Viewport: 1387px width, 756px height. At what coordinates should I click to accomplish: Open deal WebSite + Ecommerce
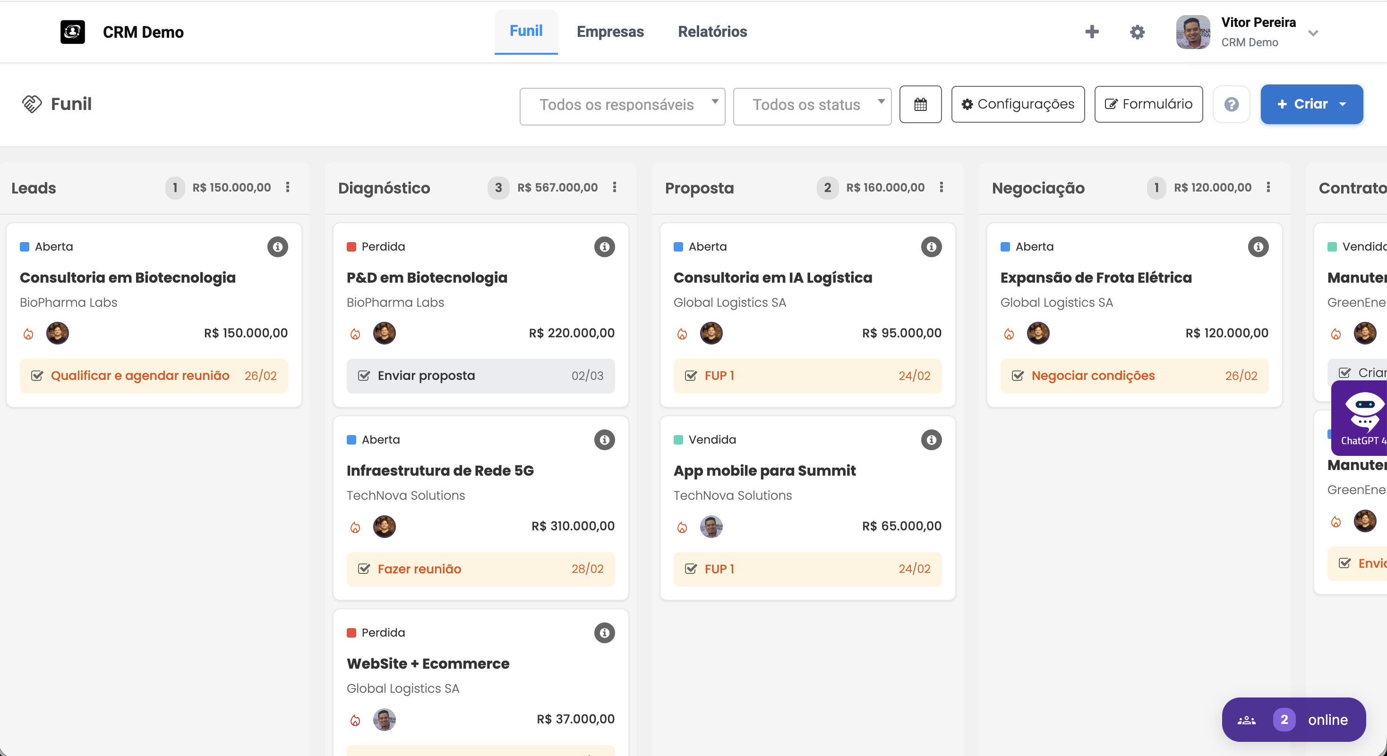coord(428,664)
